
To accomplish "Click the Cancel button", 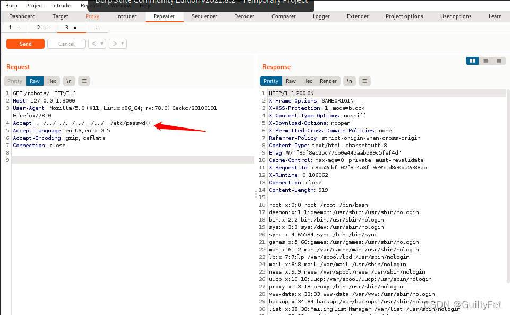I will (66, 44).
